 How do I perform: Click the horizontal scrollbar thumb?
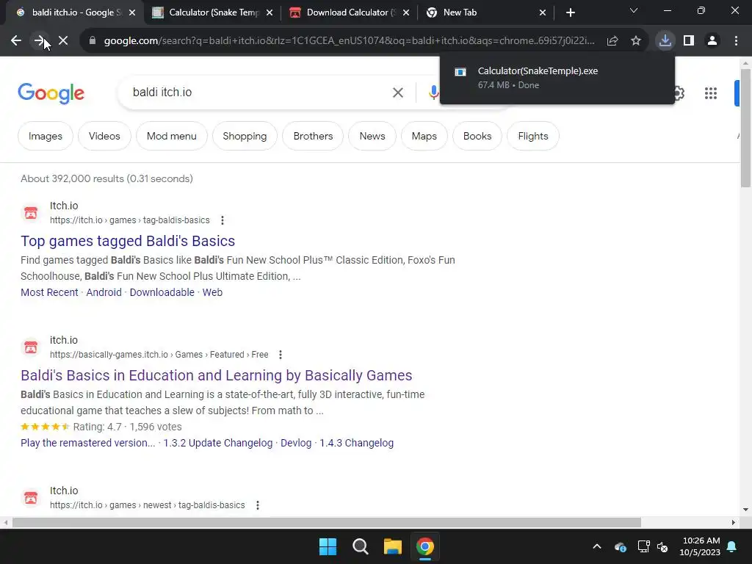coord(327,522)
